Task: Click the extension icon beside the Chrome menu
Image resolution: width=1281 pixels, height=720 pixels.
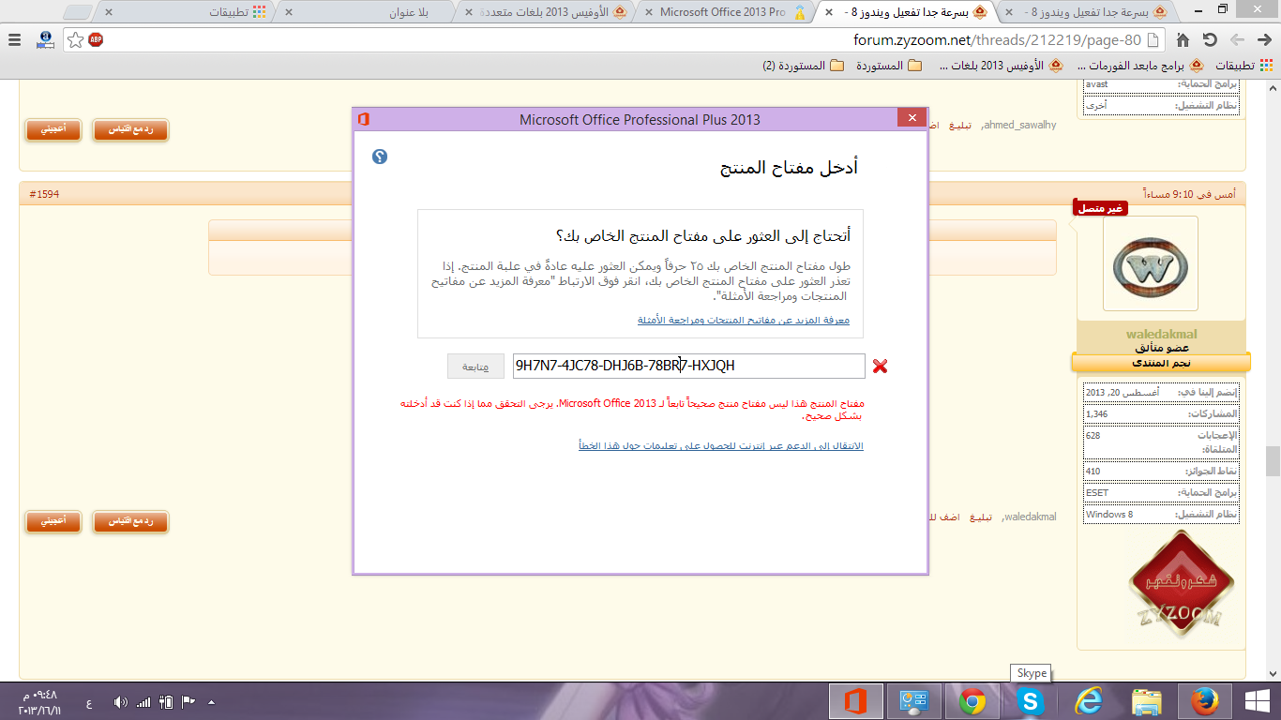Action: pyautogui.click(x=44, y=40)
